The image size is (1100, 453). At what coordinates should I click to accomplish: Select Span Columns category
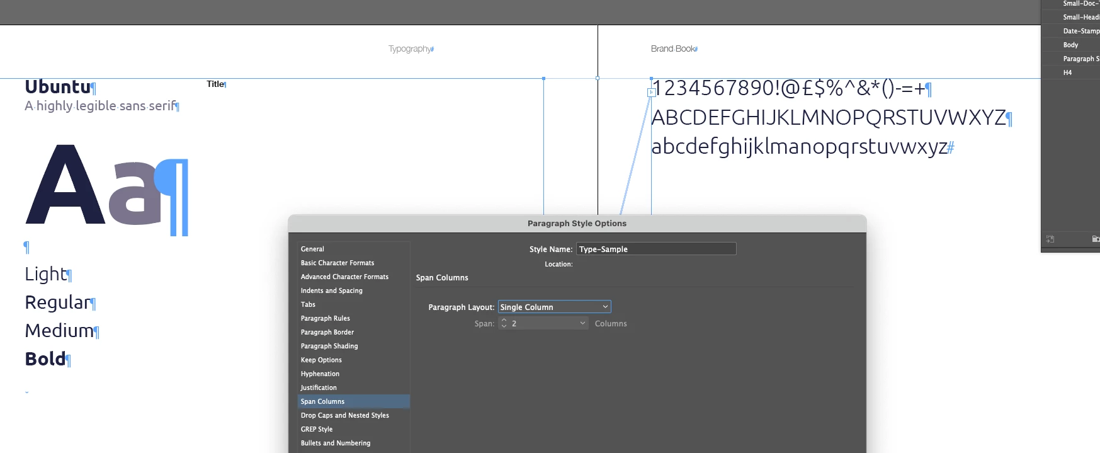353,401
